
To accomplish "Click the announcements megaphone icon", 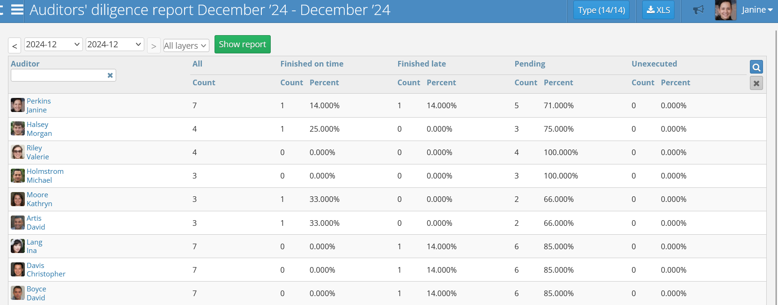I will click(698, 10).
